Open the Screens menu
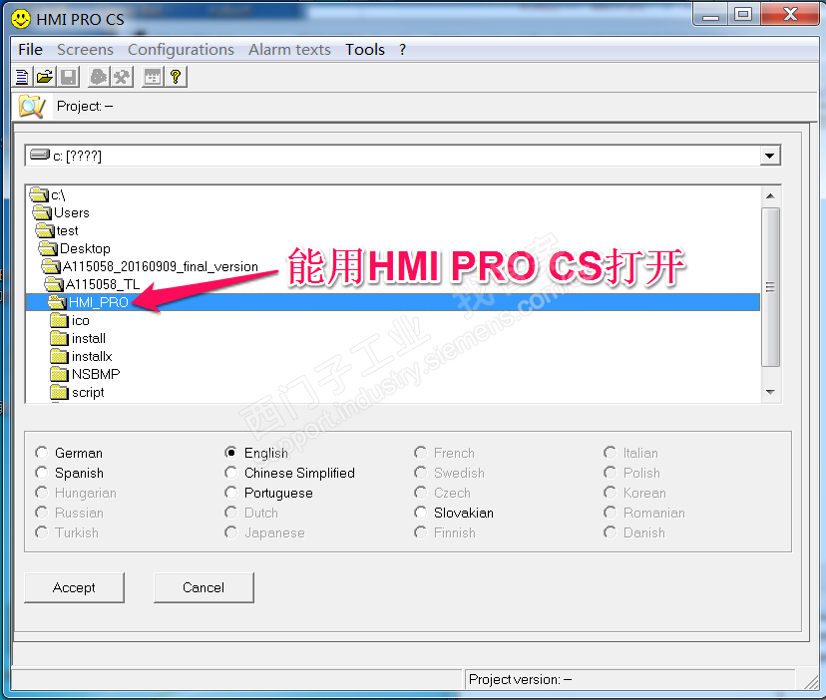 pyautogui.click(x=85, y=50)
